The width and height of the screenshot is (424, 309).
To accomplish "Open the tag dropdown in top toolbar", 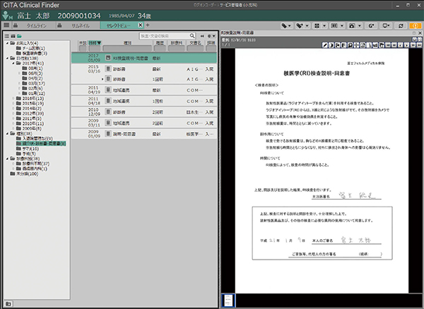I will point(288,25).
